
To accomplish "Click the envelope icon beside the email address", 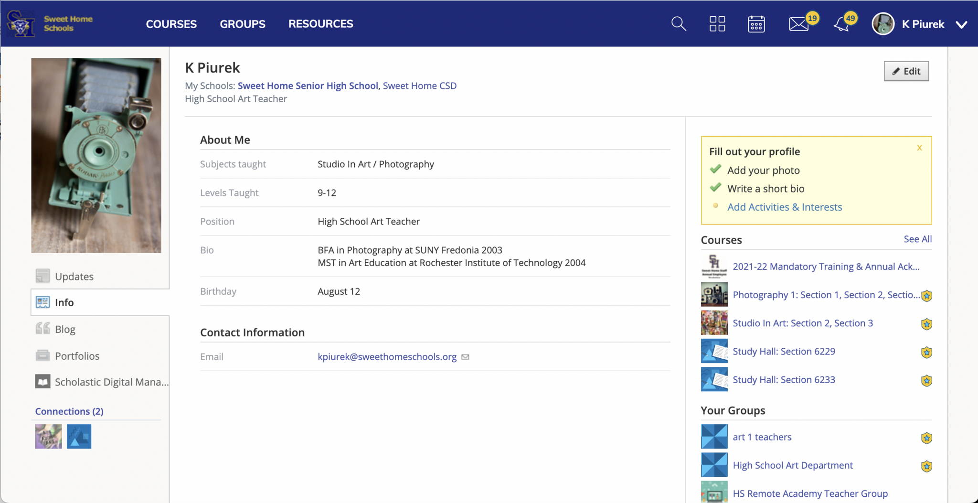I will [x=466, y=357].
